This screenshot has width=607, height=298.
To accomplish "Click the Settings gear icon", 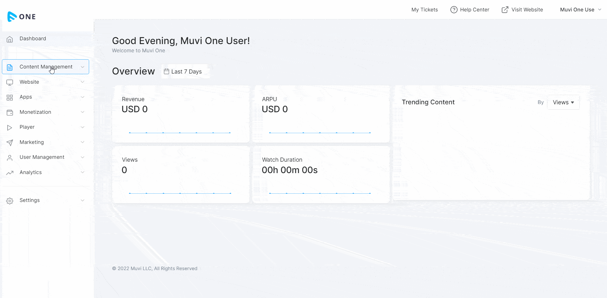I will coord(10,201).
